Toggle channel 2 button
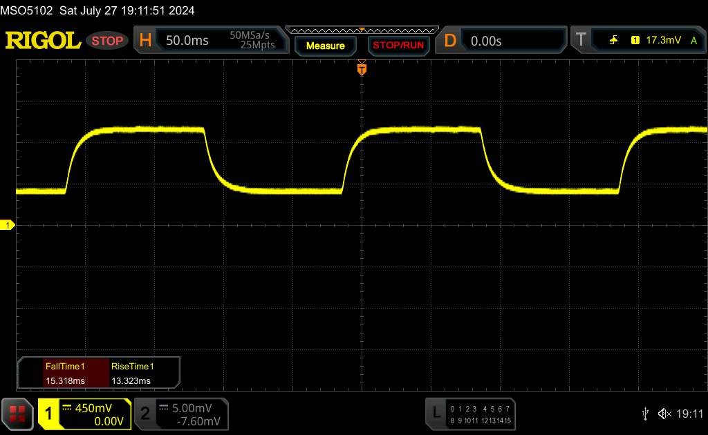 [145, 414]
